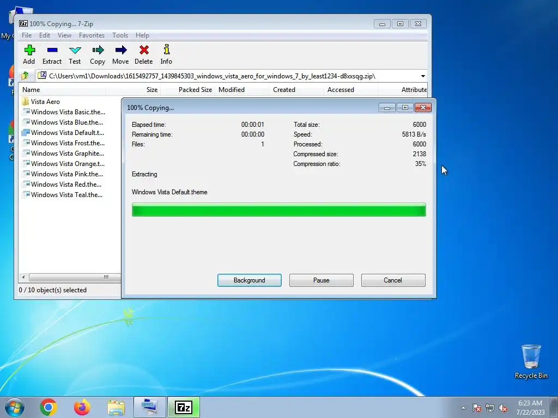Click the scroll-left arrow in file list

[x=23, y=277]
